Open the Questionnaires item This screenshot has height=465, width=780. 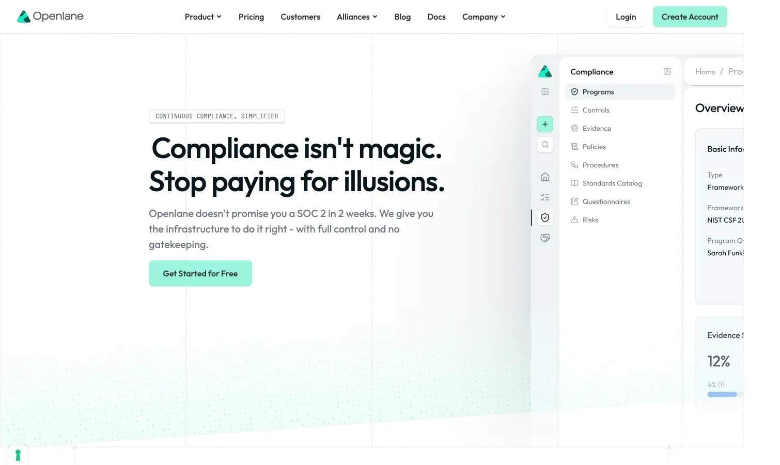pos(620,202)
